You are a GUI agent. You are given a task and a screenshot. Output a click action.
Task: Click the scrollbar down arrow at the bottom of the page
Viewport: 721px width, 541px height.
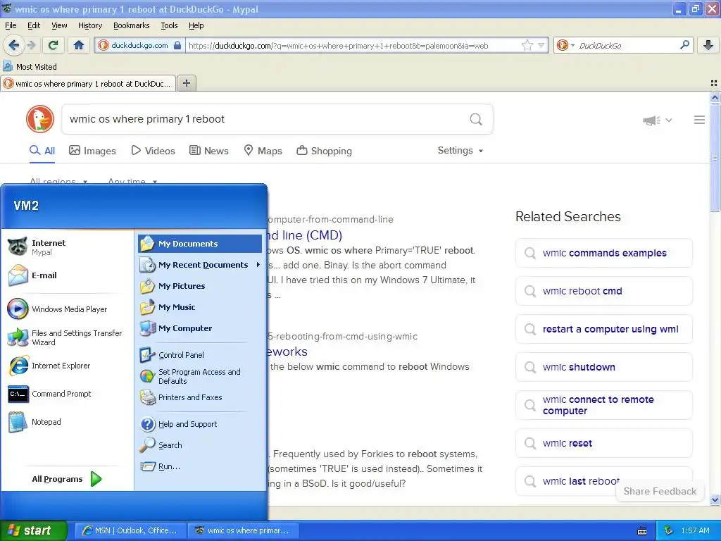(715, 500)
